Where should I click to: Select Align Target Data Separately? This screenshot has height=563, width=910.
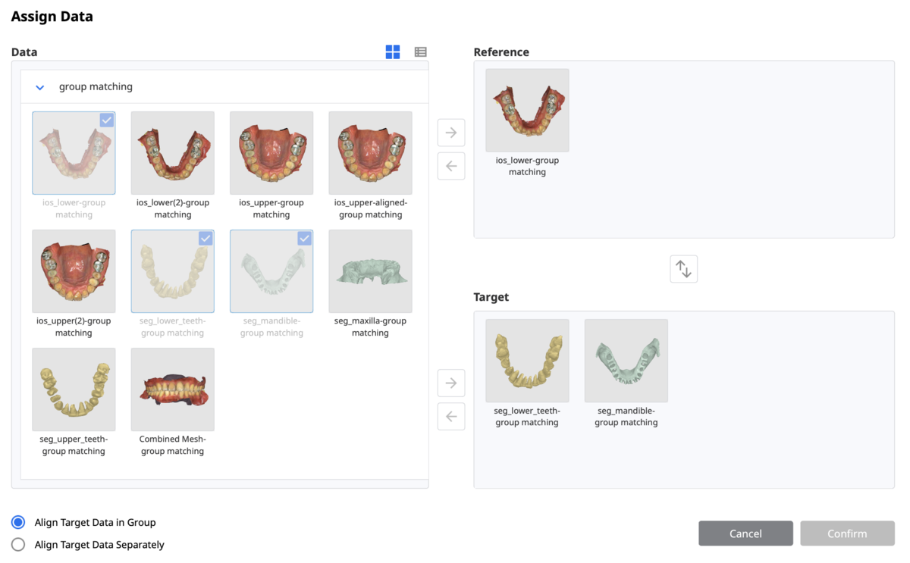click(x=18, y=544)
